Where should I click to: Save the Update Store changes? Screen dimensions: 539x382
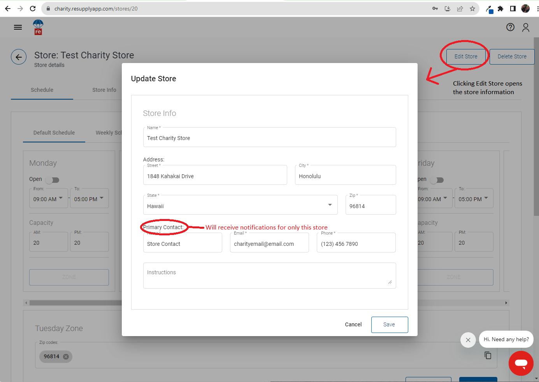389,324
